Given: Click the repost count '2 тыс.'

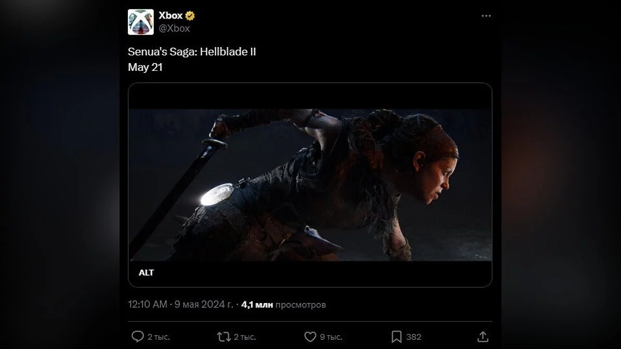Looking at the screenshot, I should point(245,337).
